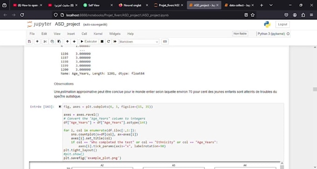Click the Jupyter logo
This screenshot has width=317, height=169.
pos(39,24)
